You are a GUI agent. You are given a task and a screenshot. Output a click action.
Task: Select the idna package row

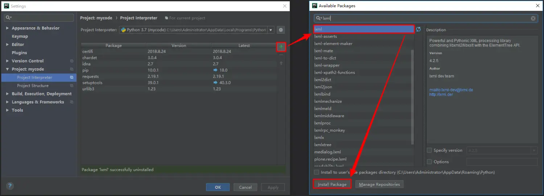tap(179, 64)
